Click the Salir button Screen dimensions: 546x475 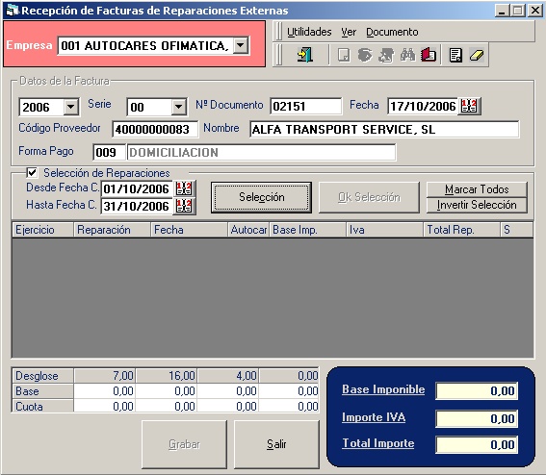(276, 444)
